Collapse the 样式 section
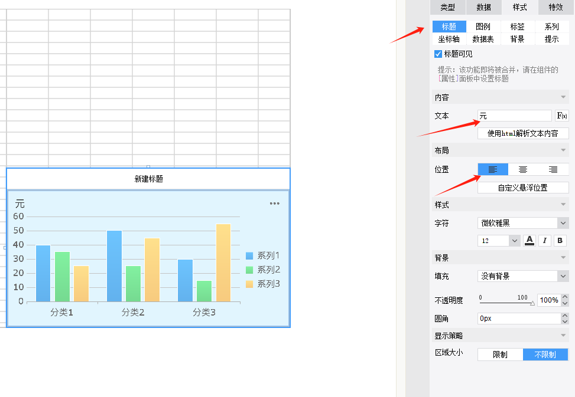575x397 pixels. (x=563, y=204)
